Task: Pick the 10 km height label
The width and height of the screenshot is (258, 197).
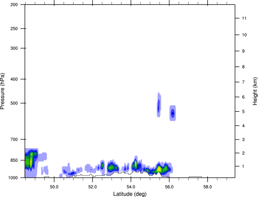Action: (244, 35)
